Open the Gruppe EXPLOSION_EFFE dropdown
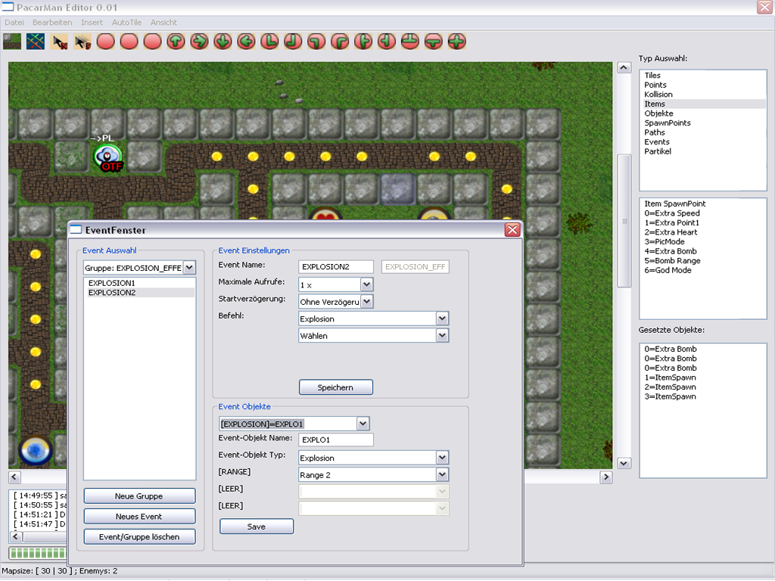 (189, 267)
